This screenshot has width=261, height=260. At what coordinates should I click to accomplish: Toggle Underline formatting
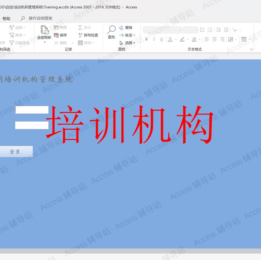point(161,39)
